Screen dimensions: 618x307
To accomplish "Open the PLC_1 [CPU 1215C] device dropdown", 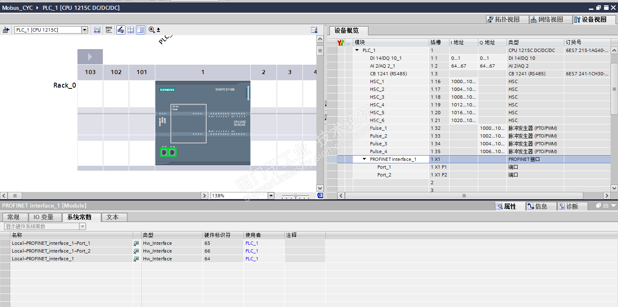I will coord(84,30).
